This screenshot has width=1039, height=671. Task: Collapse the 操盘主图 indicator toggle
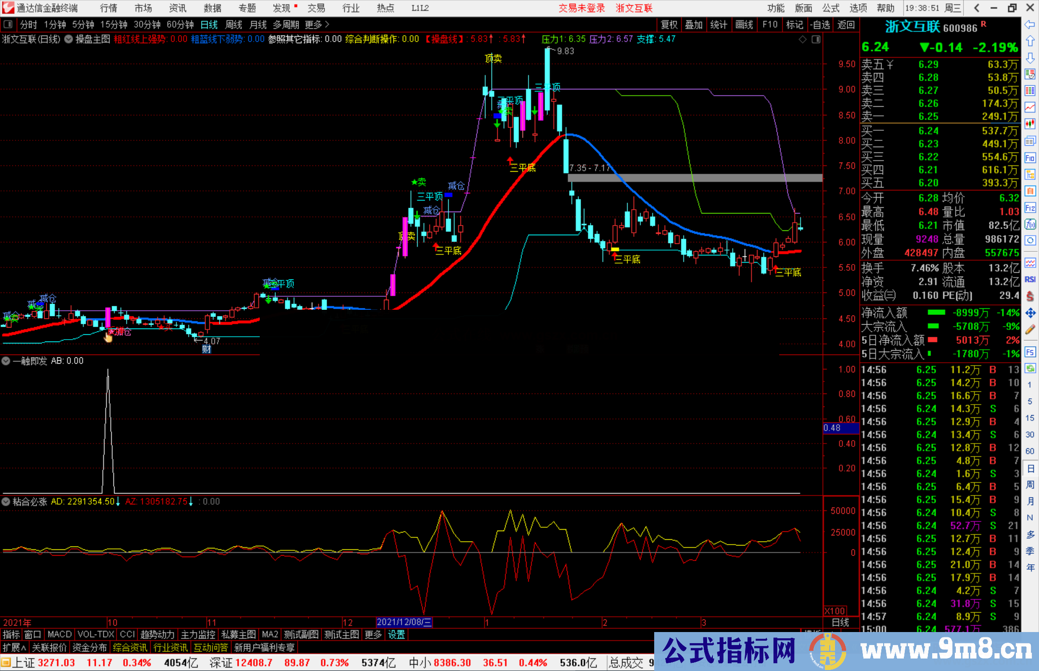69,39
